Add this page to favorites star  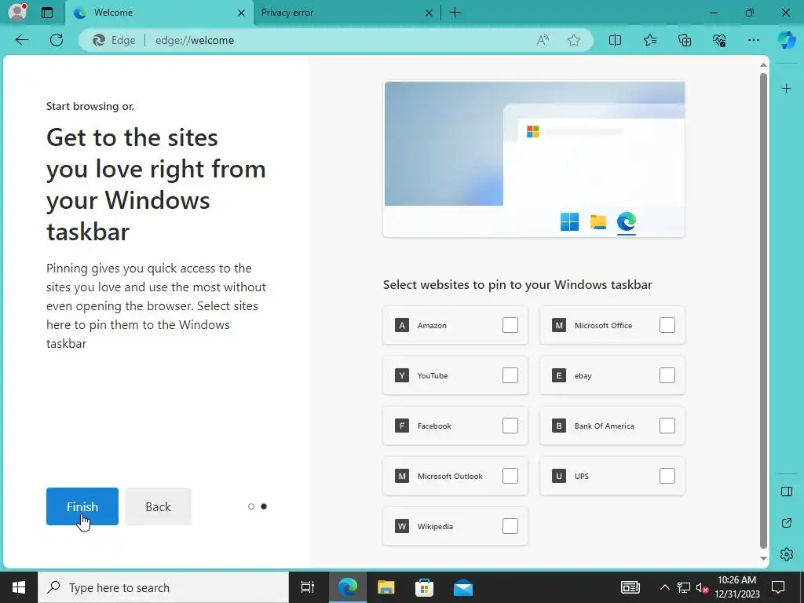[x=574, y=40]
